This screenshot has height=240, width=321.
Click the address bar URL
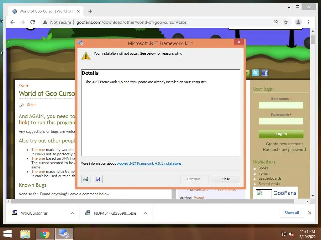pos(131,22)
